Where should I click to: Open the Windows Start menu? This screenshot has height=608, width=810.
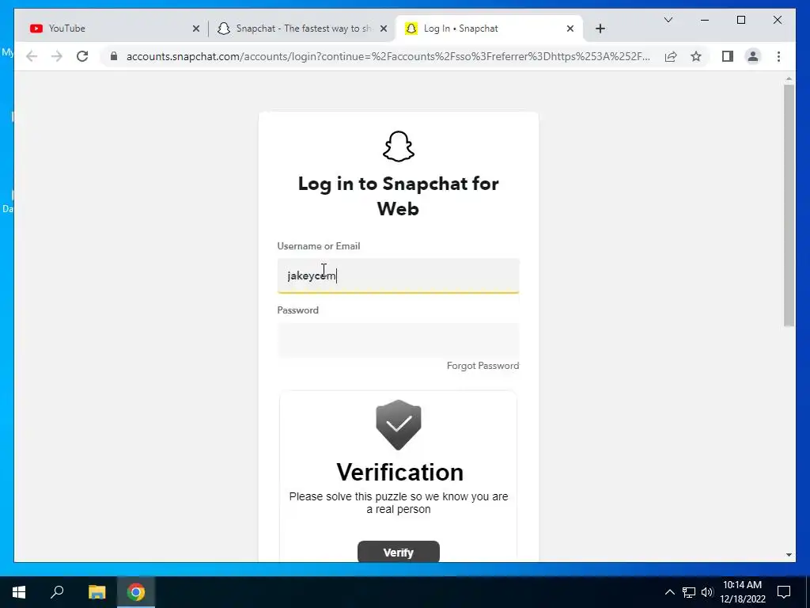point(19,592)
